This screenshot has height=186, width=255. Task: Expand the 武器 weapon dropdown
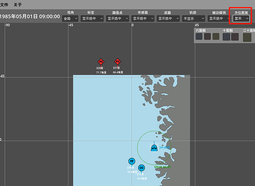168,18
